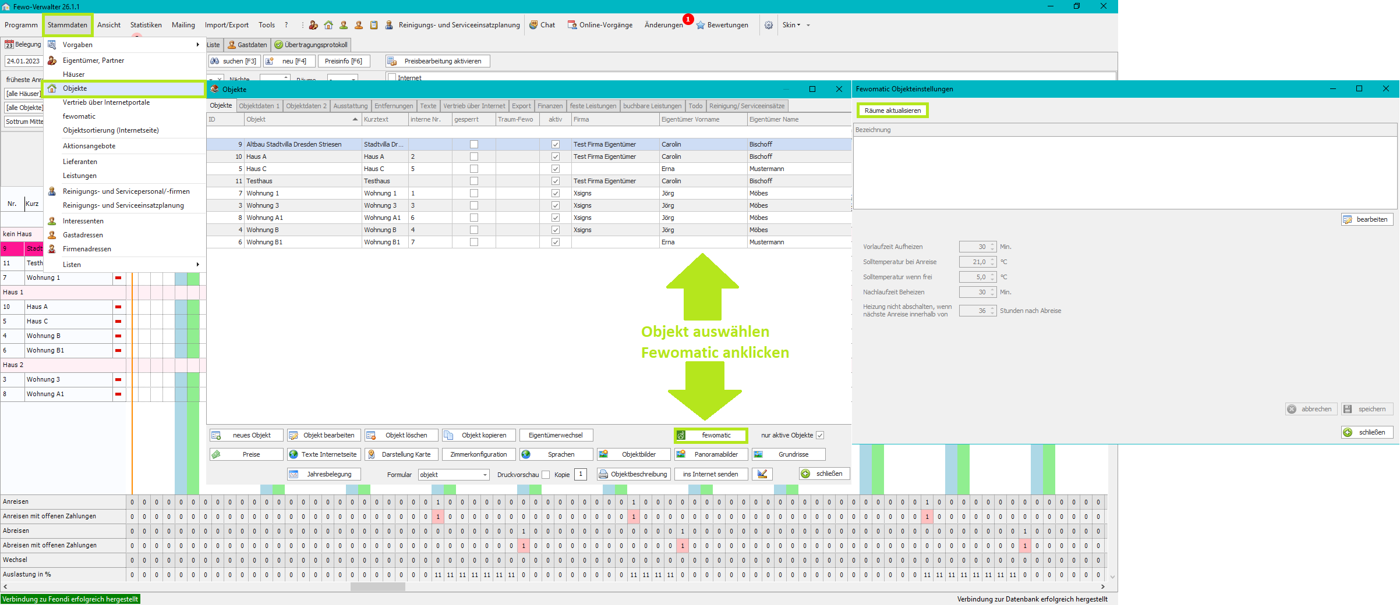Tick the gesperrt checkbox for Haus A
Image resolution: width=1400 pixels, height=605 pixels.
pyautogui.click(x=474, y=156)
